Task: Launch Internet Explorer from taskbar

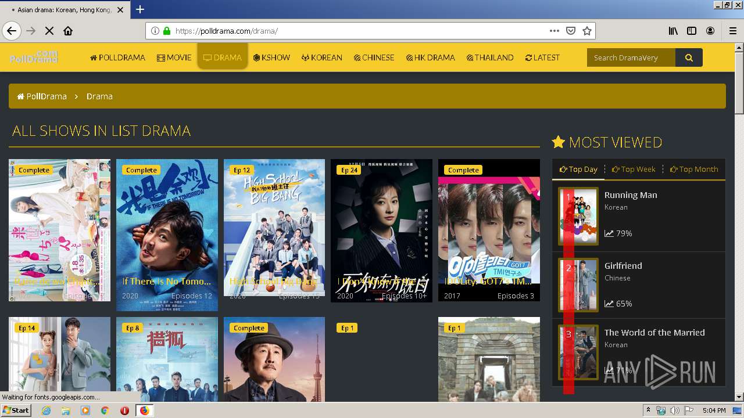Action: (x=46, y=410)
